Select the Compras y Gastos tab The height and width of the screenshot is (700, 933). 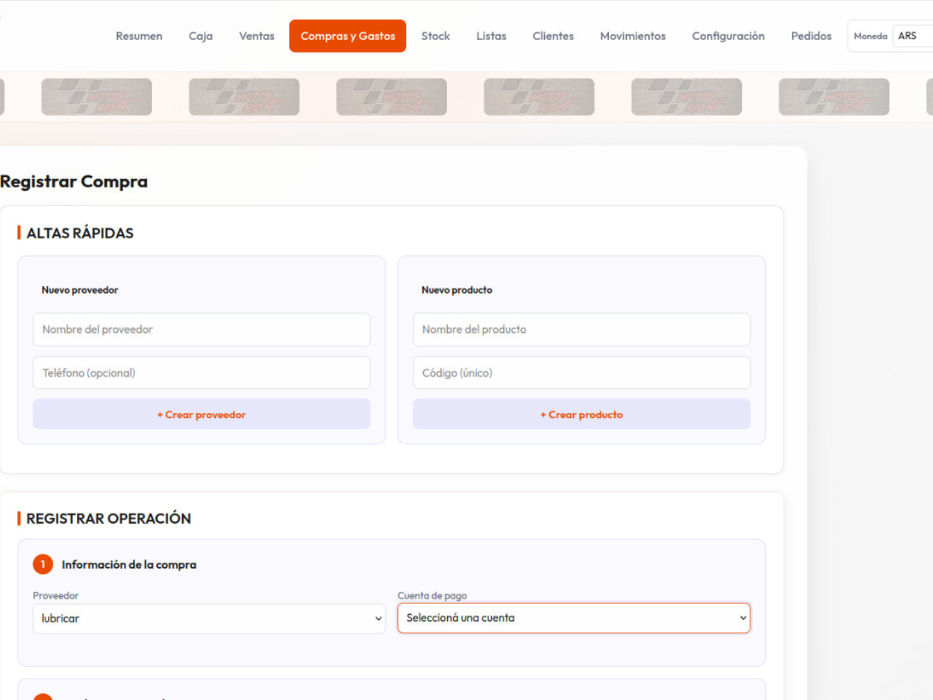(347, 36)
